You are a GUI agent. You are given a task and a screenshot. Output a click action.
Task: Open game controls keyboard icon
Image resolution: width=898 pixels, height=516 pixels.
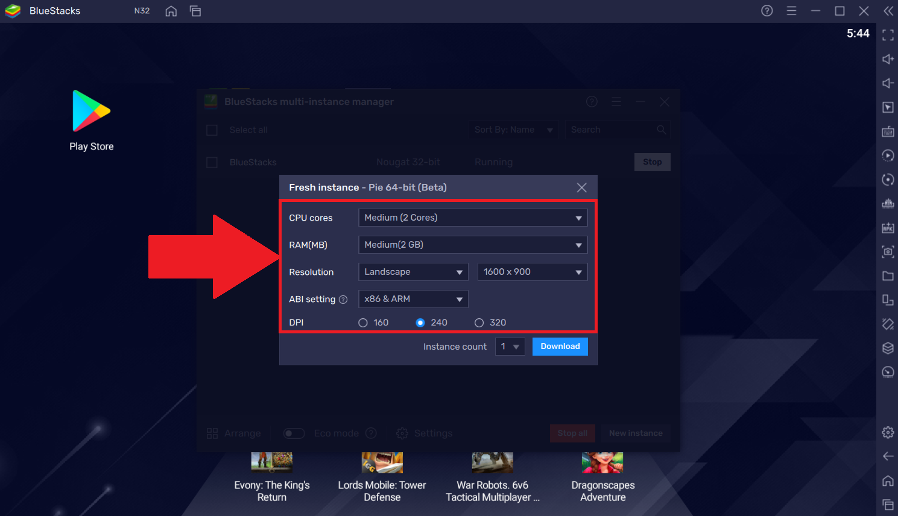888,131
